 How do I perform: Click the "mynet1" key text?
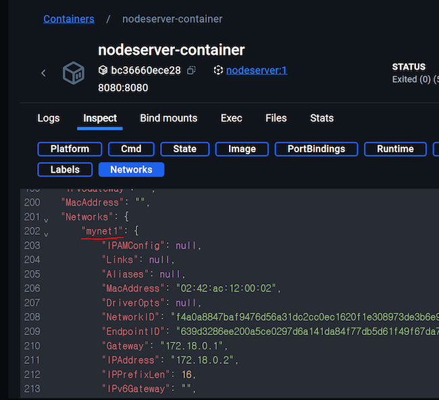pyautogui.click(x=102, y=231)
